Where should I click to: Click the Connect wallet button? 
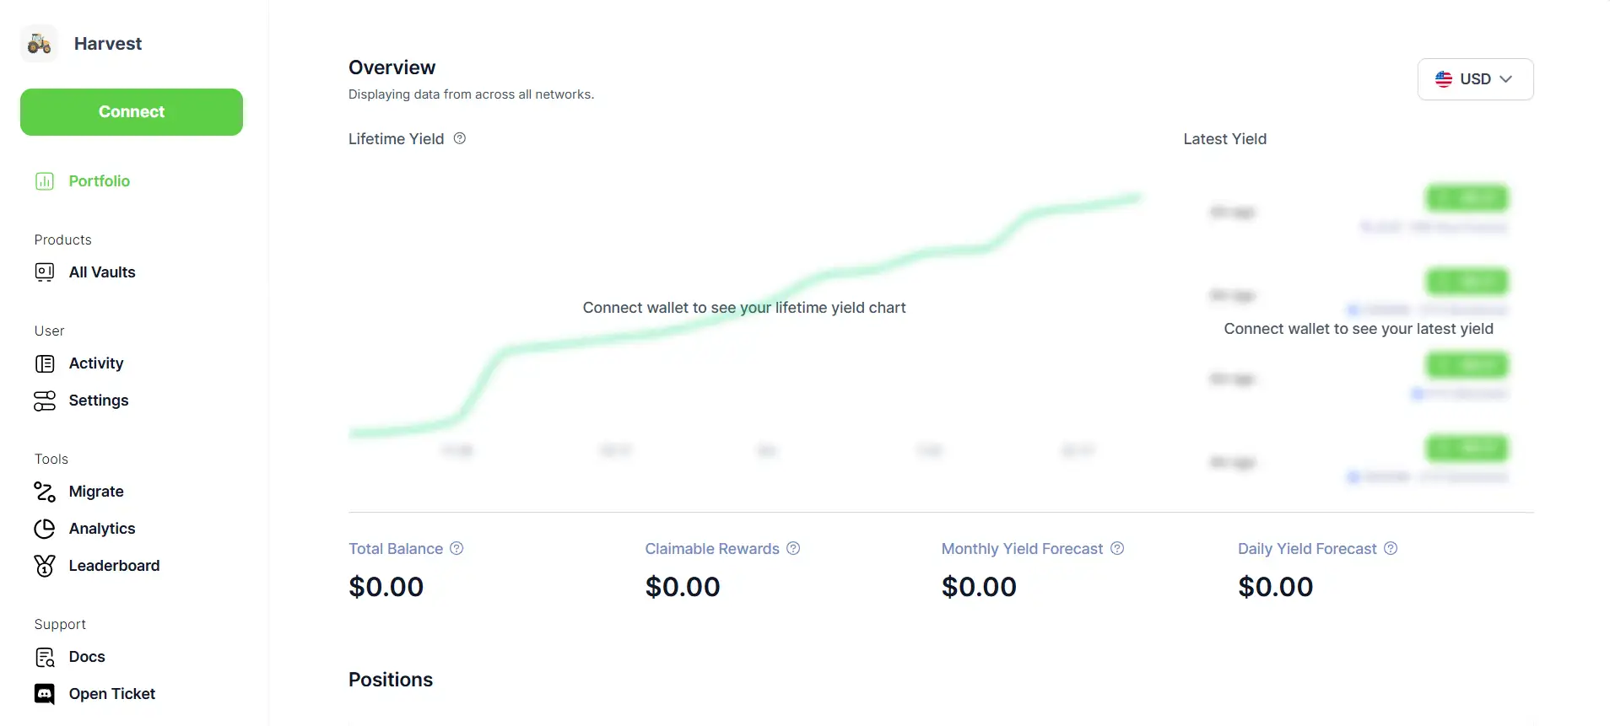tap(132, 112)
